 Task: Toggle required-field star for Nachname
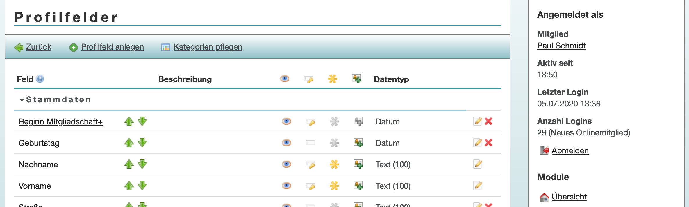(x=334, y=164)
